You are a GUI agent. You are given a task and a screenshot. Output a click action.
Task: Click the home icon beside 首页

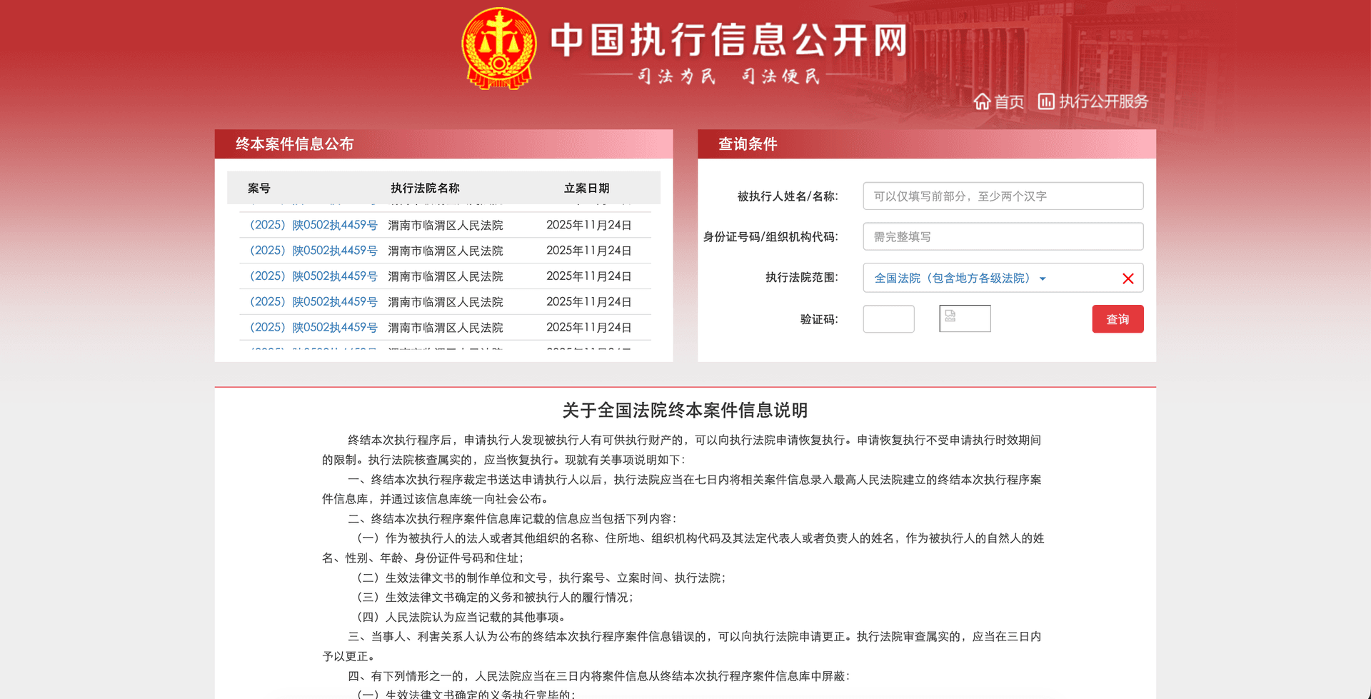983,101
